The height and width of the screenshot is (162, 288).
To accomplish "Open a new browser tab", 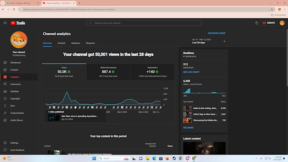I will 79,3.
